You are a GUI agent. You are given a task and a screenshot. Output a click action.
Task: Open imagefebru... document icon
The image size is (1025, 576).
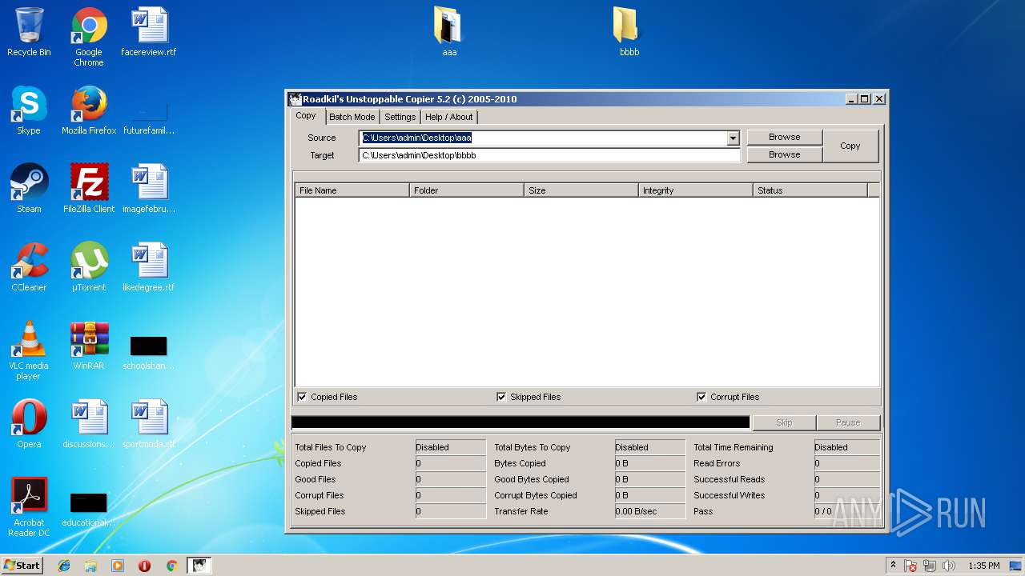click(x=149, y=189)
